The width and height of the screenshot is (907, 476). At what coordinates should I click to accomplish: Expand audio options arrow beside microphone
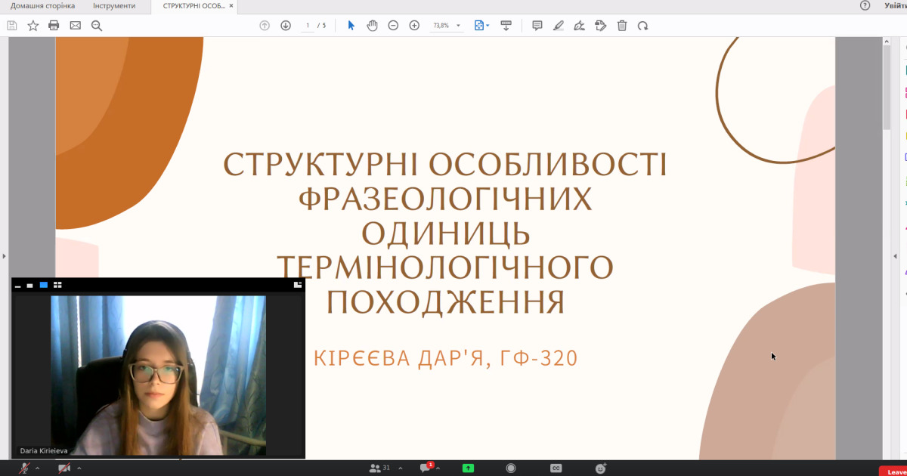tap(37, 468)
